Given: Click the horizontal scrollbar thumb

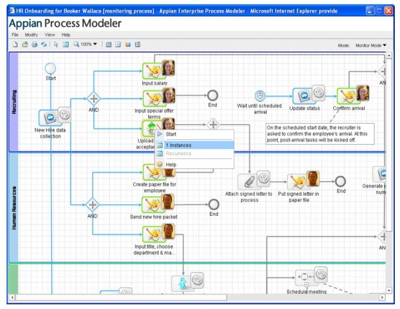Looking at the screenshot, I should [121, 297].
